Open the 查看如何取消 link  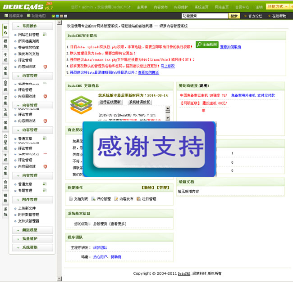coord(231,47)
